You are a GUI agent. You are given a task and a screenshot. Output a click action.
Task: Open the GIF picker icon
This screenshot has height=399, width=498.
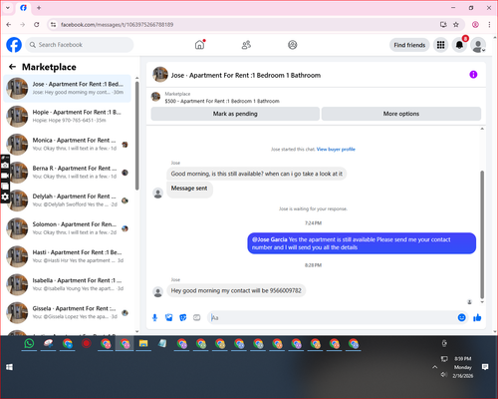click(197, 318)
